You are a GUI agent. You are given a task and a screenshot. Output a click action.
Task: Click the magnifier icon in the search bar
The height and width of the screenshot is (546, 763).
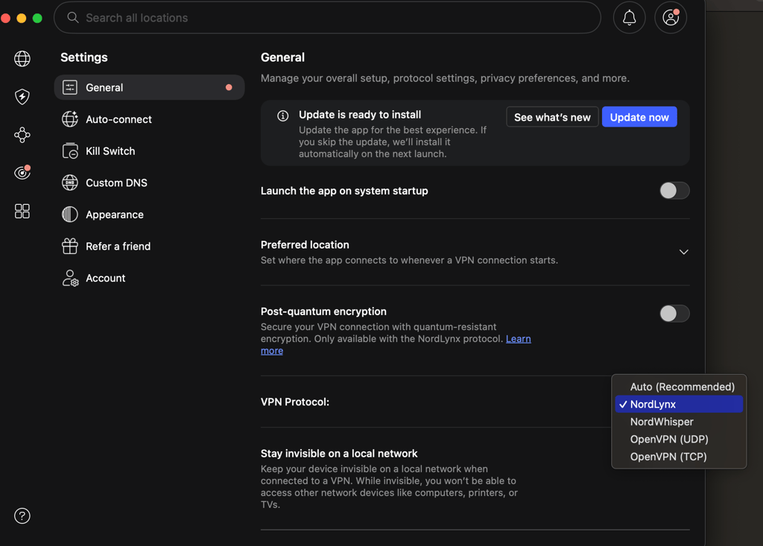[73, 18]
